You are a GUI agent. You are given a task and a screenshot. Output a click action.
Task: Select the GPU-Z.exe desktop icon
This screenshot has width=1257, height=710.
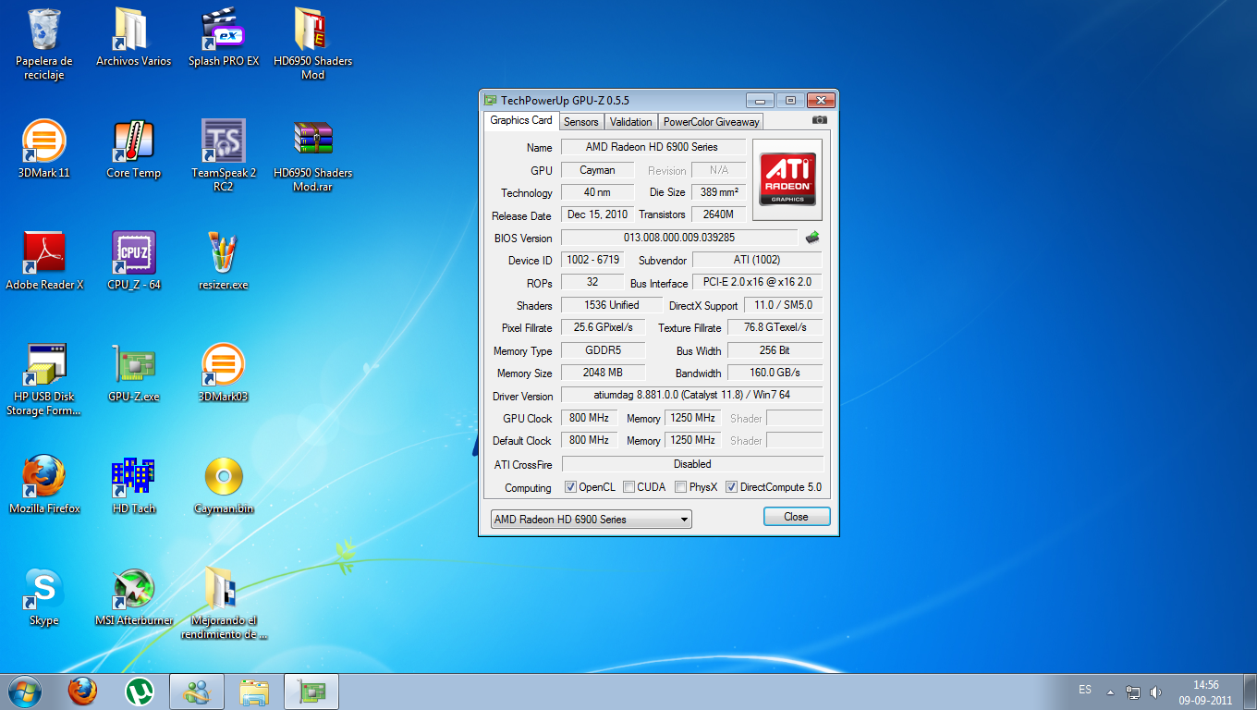133,373
